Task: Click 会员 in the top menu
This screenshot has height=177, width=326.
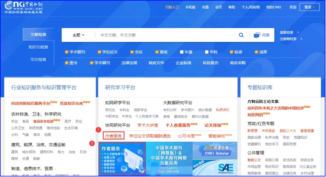Action: click(x=219, y=7)
